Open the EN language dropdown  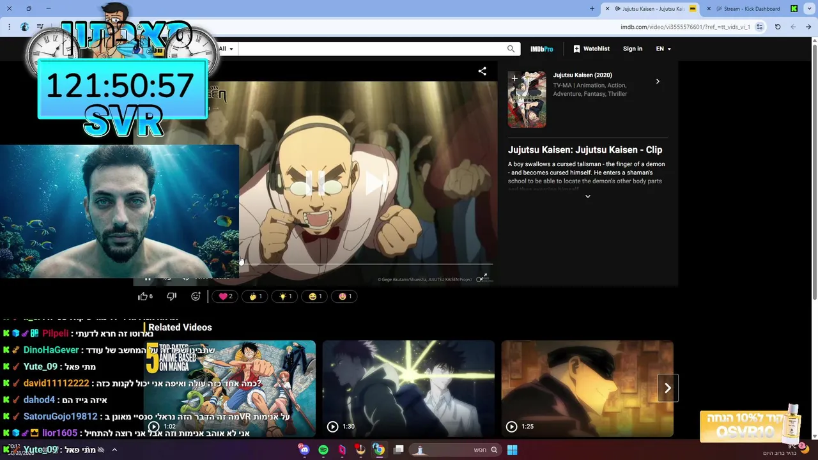pos(663,49)
